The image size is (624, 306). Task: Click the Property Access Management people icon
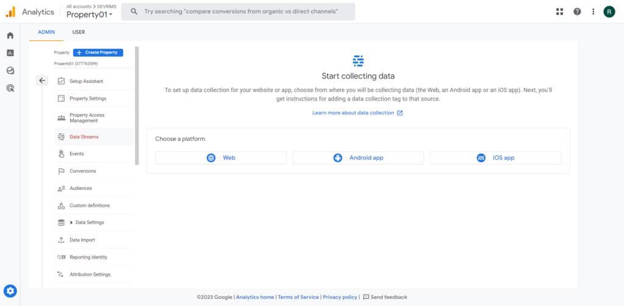pyautogui.click(x=62, y=118)
